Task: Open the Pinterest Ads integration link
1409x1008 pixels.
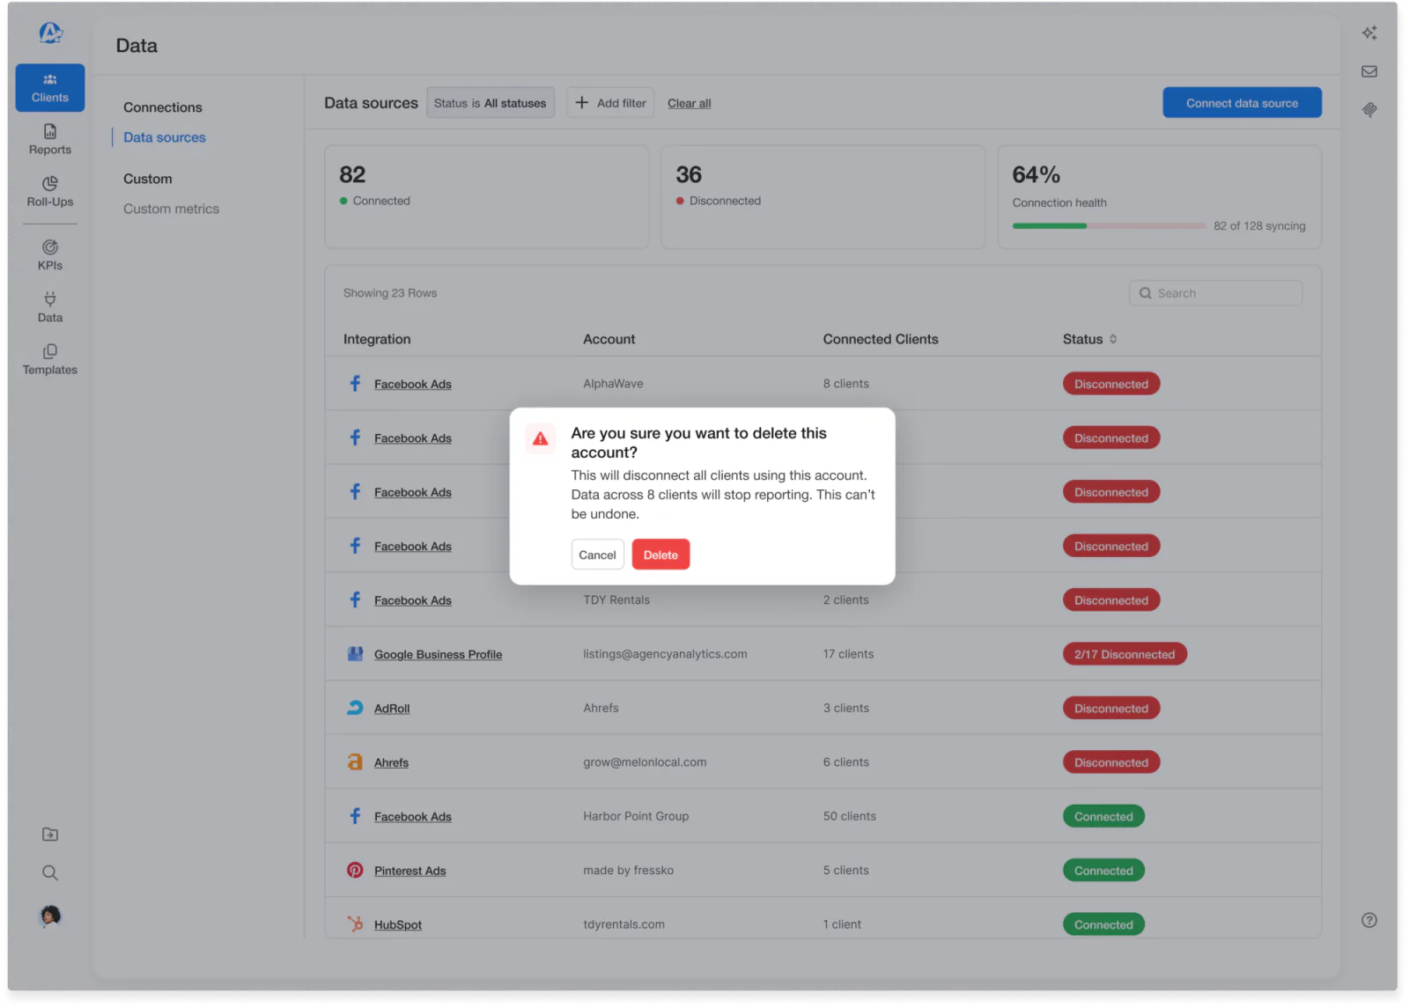Action: (x=409, y=872)
